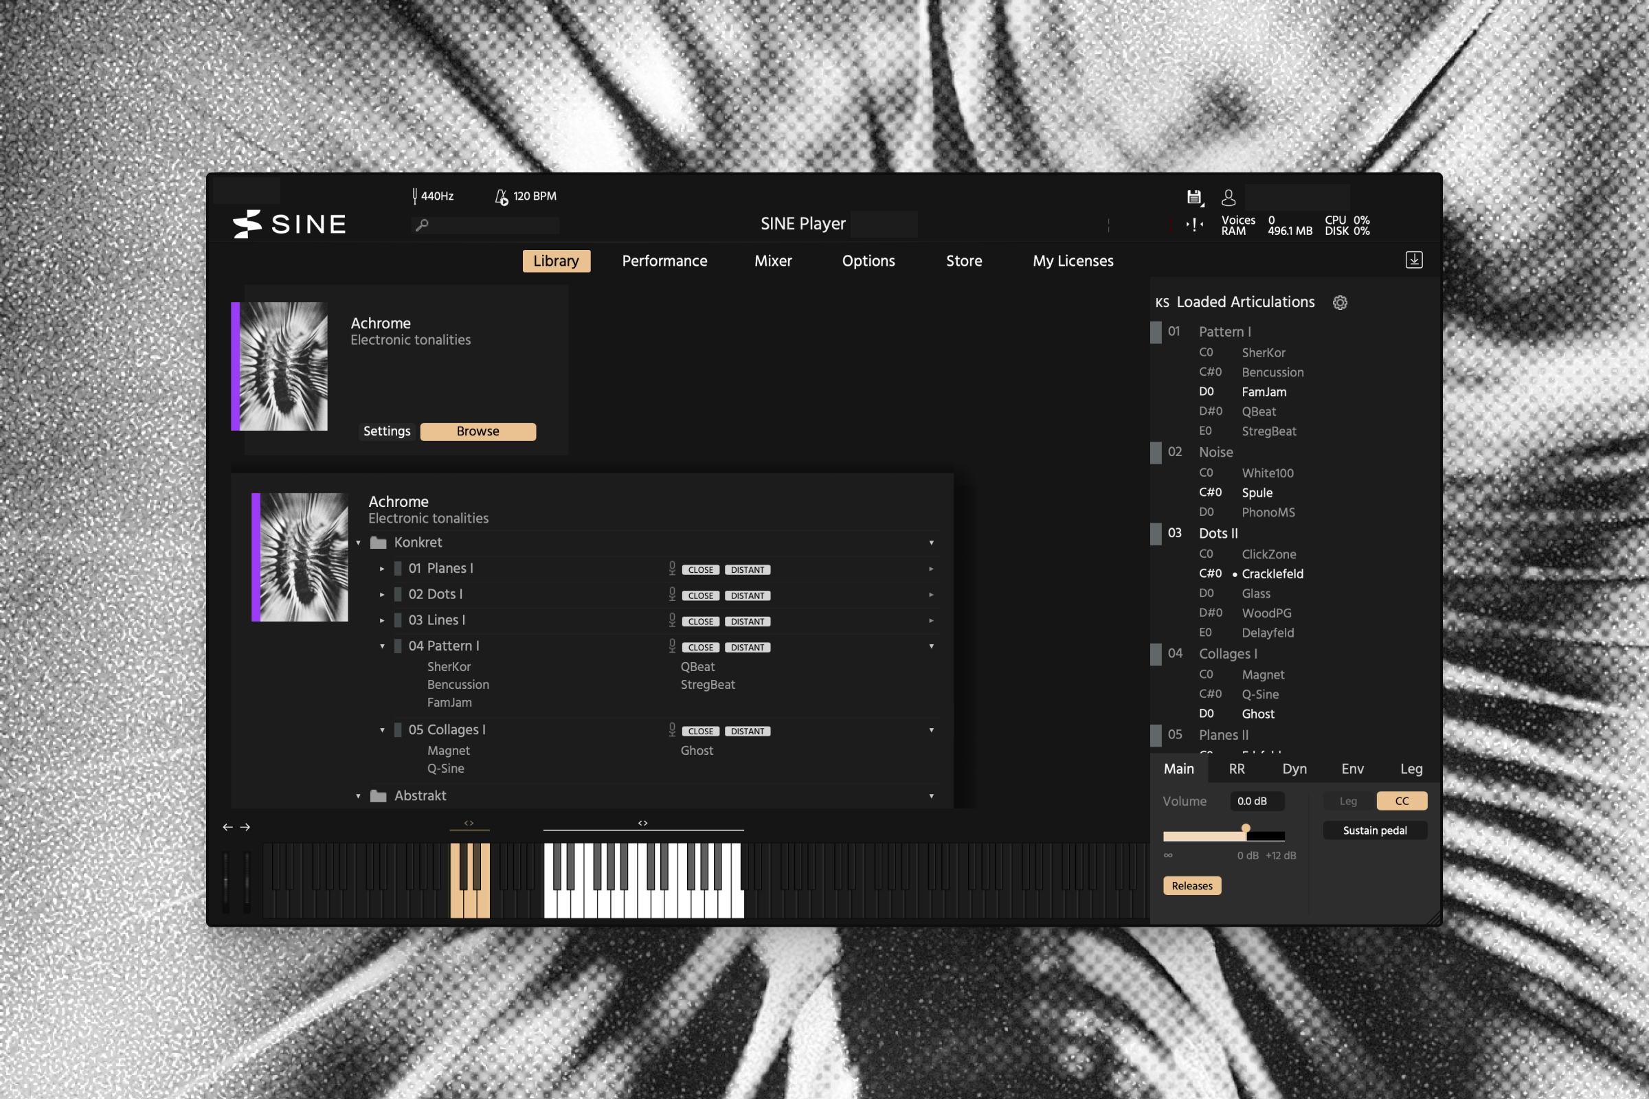Open My Licenses

point(1073,261)
